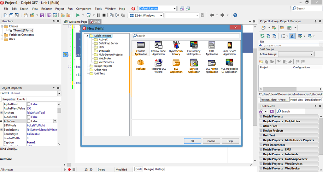The width and height of the screenshot is (323, 172).
Task: Click the Save floppy disk icon
Action: [x=42, y=15]
